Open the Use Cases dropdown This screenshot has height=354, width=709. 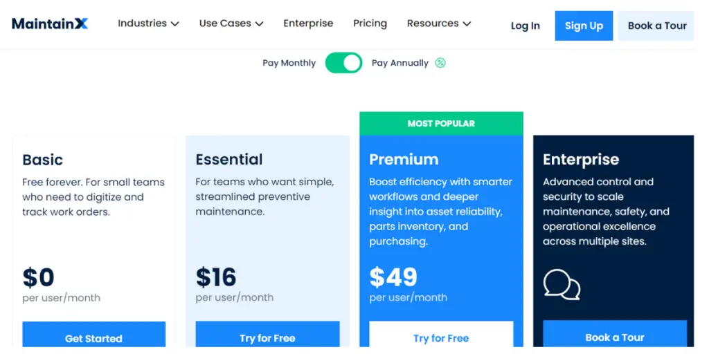coord(231,24)
